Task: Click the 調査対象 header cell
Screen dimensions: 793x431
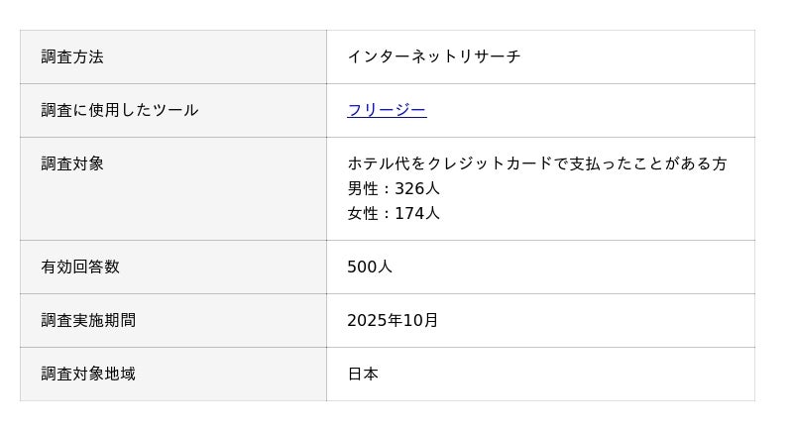Action: 72,163
